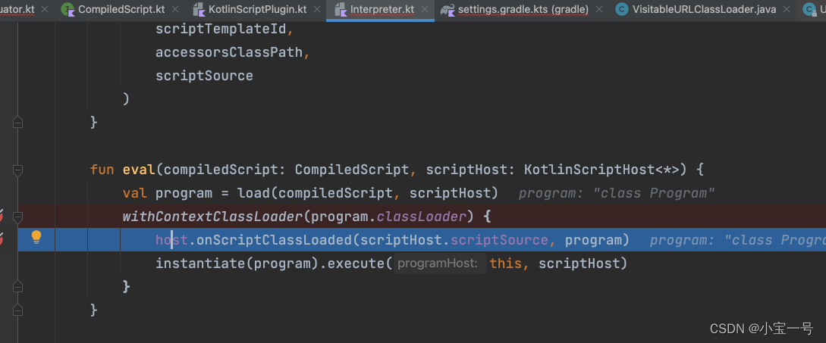Image resolution: width=826 pixels, height=343 pixels.
Task: Click fold marker at withContextClassLoader closing brace
Action: tap(17, 286)
